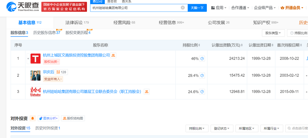
Task: Click the 天眼一下 search button
Action: 197,8
